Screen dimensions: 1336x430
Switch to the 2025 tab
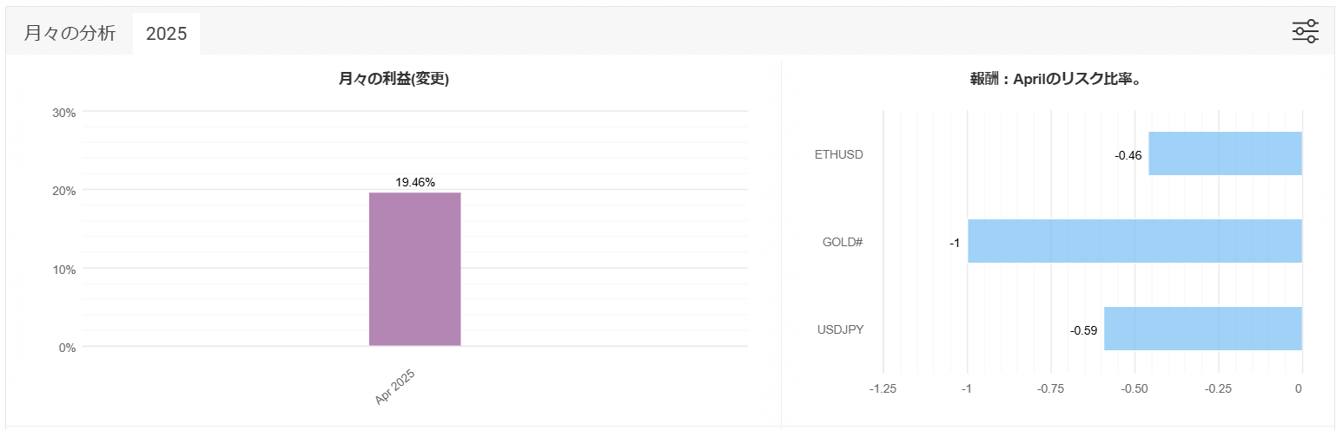[167, 34]
